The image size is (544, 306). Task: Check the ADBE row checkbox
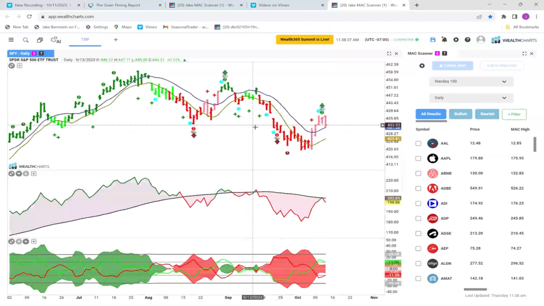(418, 188)
